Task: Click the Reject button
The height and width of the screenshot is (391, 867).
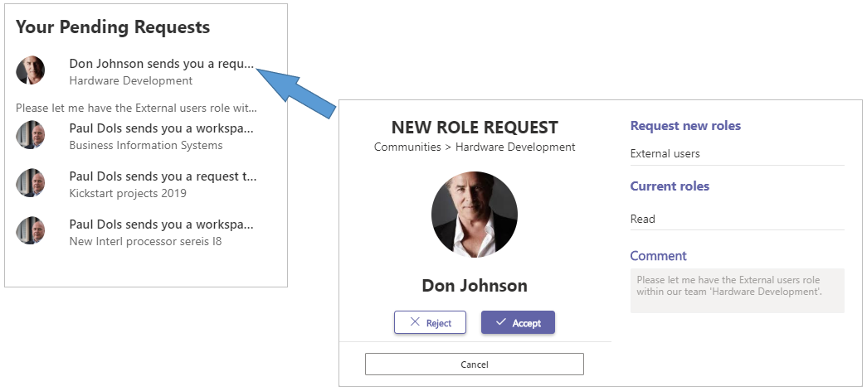Action: pyautogui.click(x=431, y=322)
